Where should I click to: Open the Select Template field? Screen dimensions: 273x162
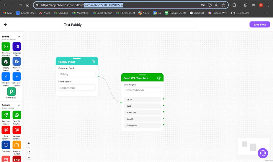tap(142, 90)
